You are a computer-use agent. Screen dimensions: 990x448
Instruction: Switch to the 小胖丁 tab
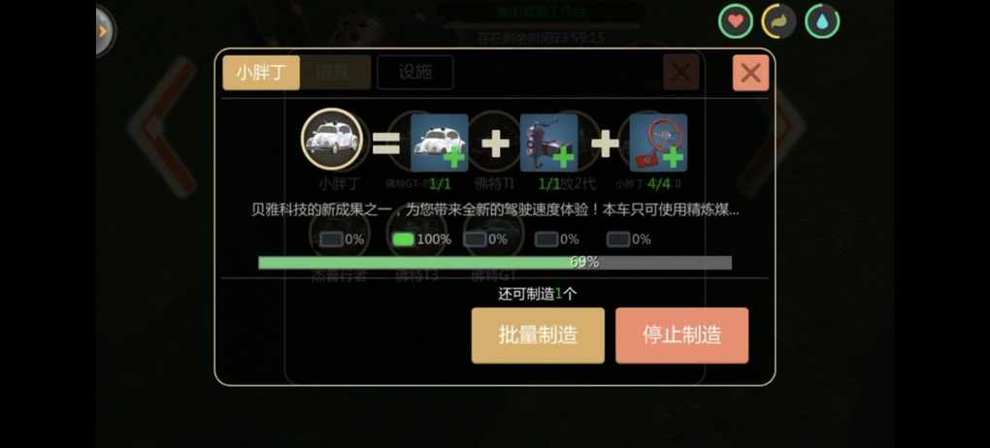261,73
